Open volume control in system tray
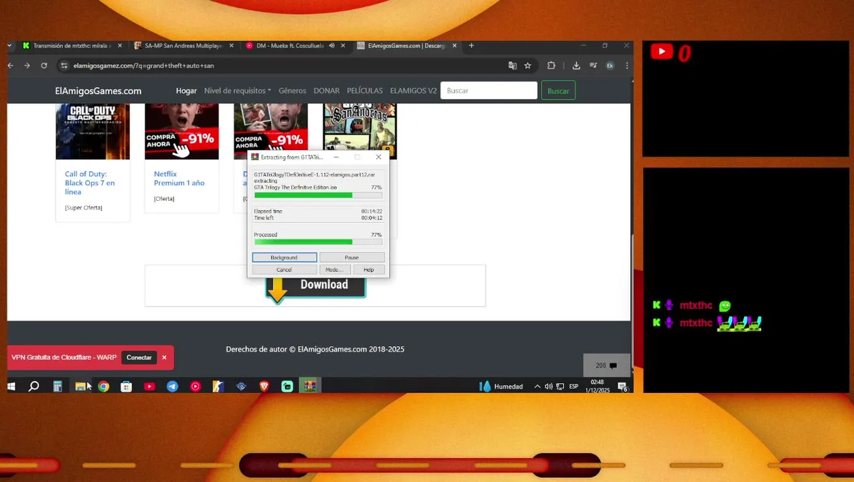Screen dimensions: 854x482 549,386
